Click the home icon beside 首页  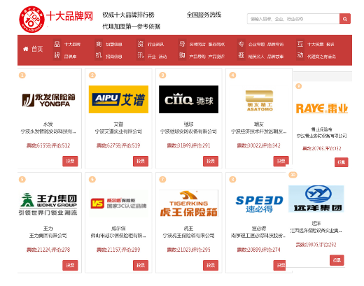(26, 49)
